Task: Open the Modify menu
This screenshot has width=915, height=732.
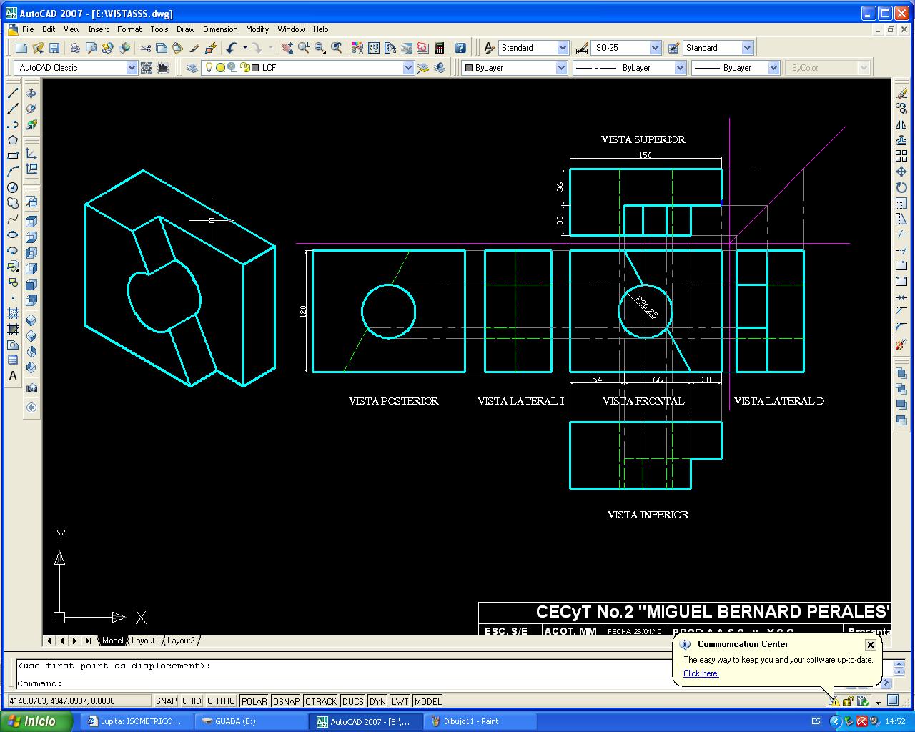Action: [x=257, y=29]
